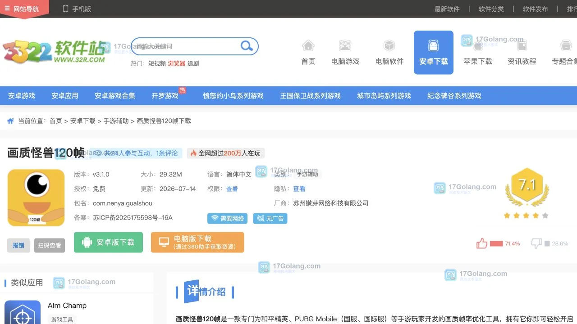Click the red 71.4% like bar
This screenshot has width=577, height=324.
[x=496, y=243]
